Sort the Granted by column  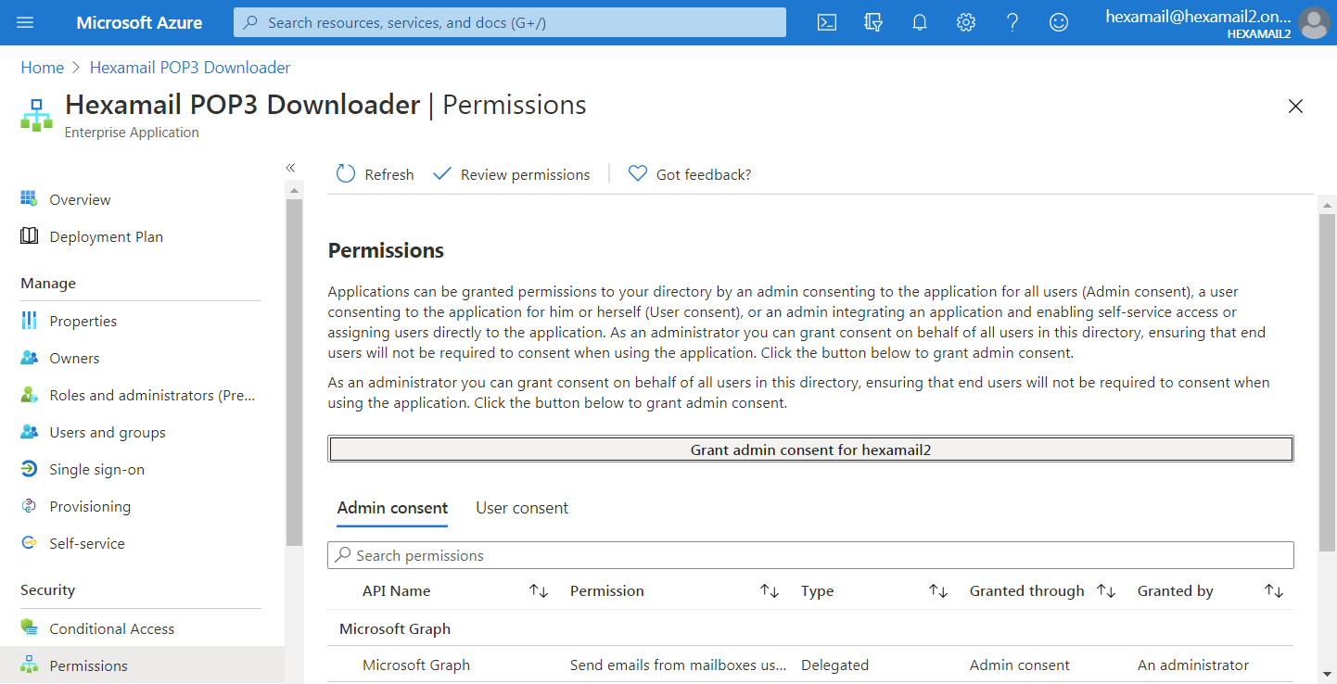(x=1274, y=591)
